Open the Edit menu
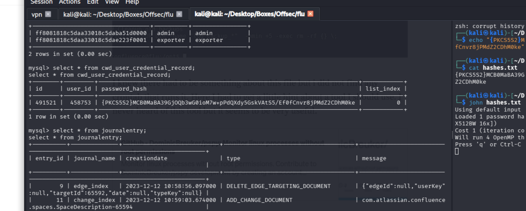 click(x=93, y=2)
